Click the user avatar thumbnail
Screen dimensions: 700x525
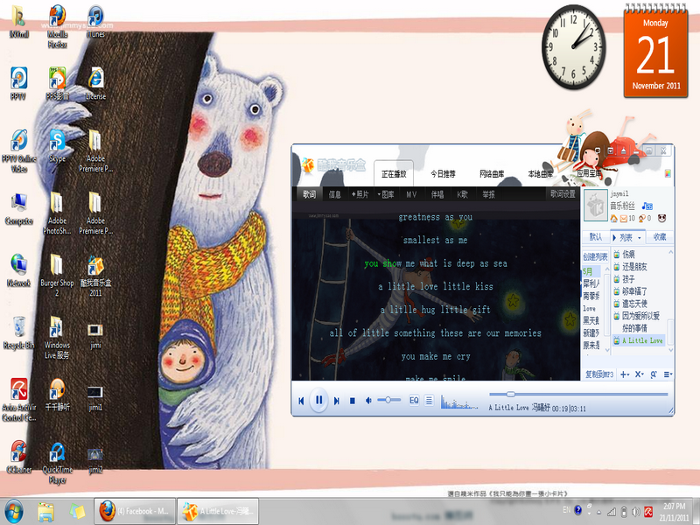pyautogui.click(x=596, y=205)
